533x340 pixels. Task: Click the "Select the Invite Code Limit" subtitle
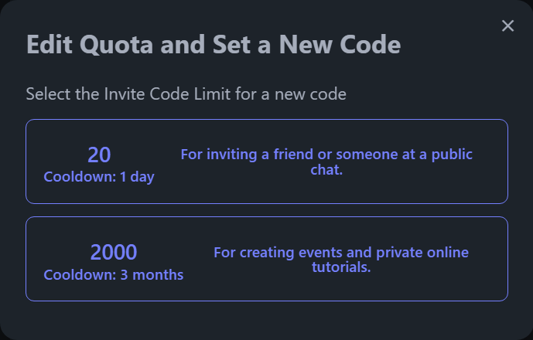[186, 94]
